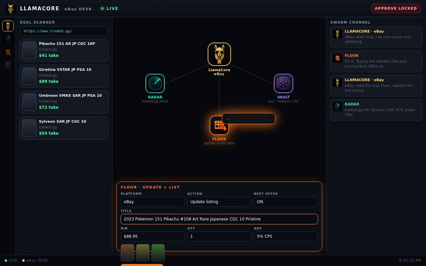This screenshot has width=426, height=266.
Task: Click the '$88 take' price text
Action: [49, 81]
